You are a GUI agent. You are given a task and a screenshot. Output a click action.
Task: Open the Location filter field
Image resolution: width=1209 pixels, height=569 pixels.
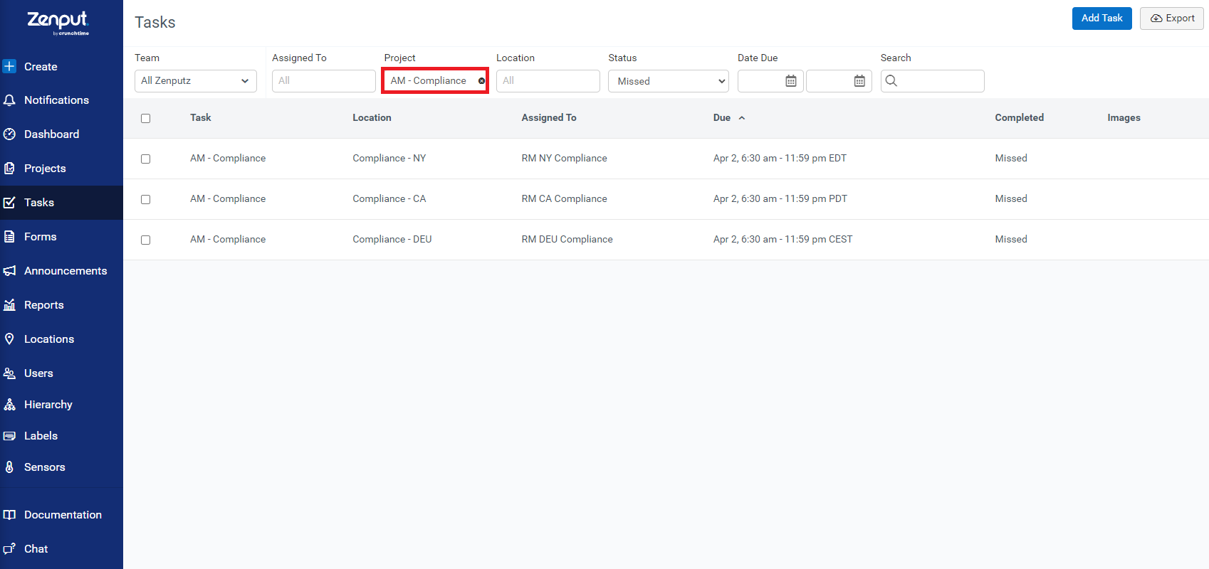(548, 81)
